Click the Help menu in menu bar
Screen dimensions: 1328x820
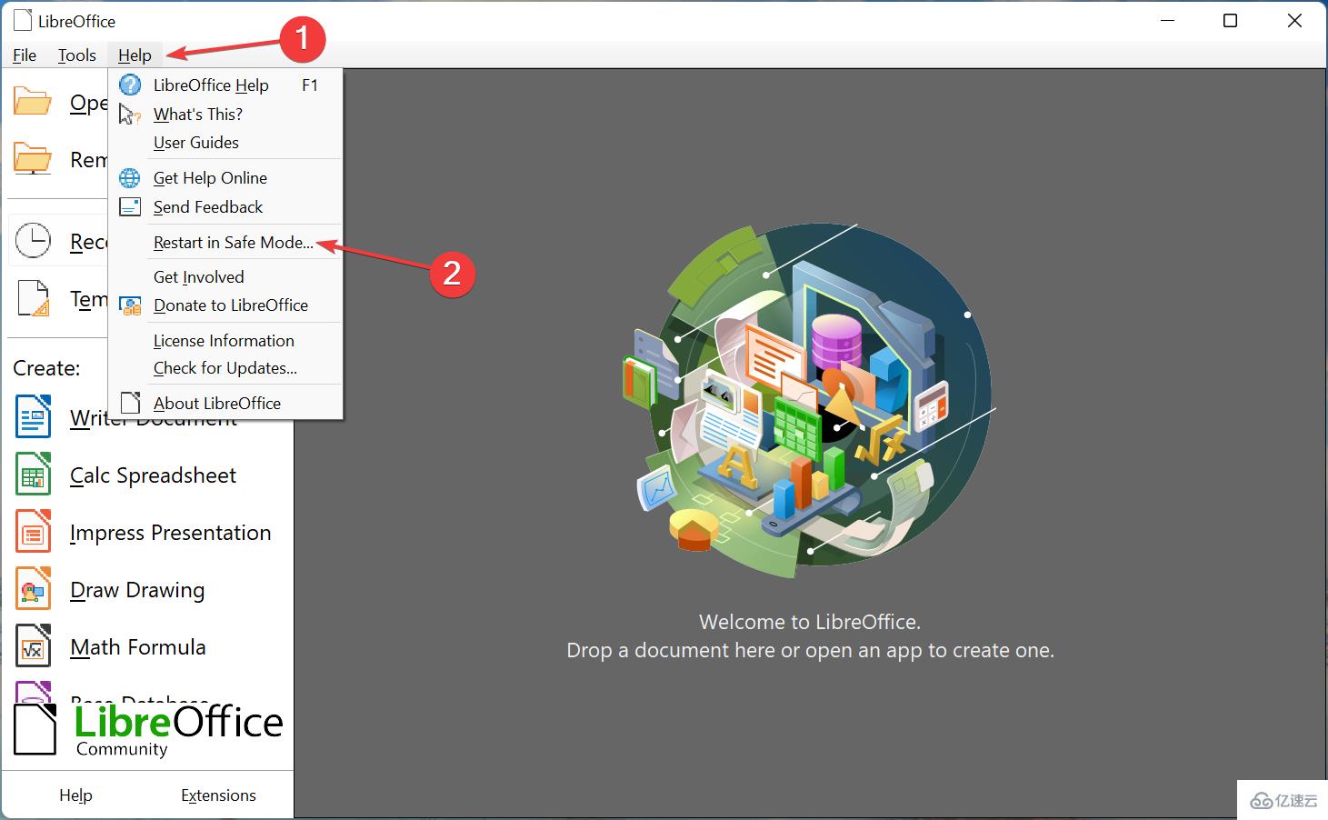pos(135,55)
